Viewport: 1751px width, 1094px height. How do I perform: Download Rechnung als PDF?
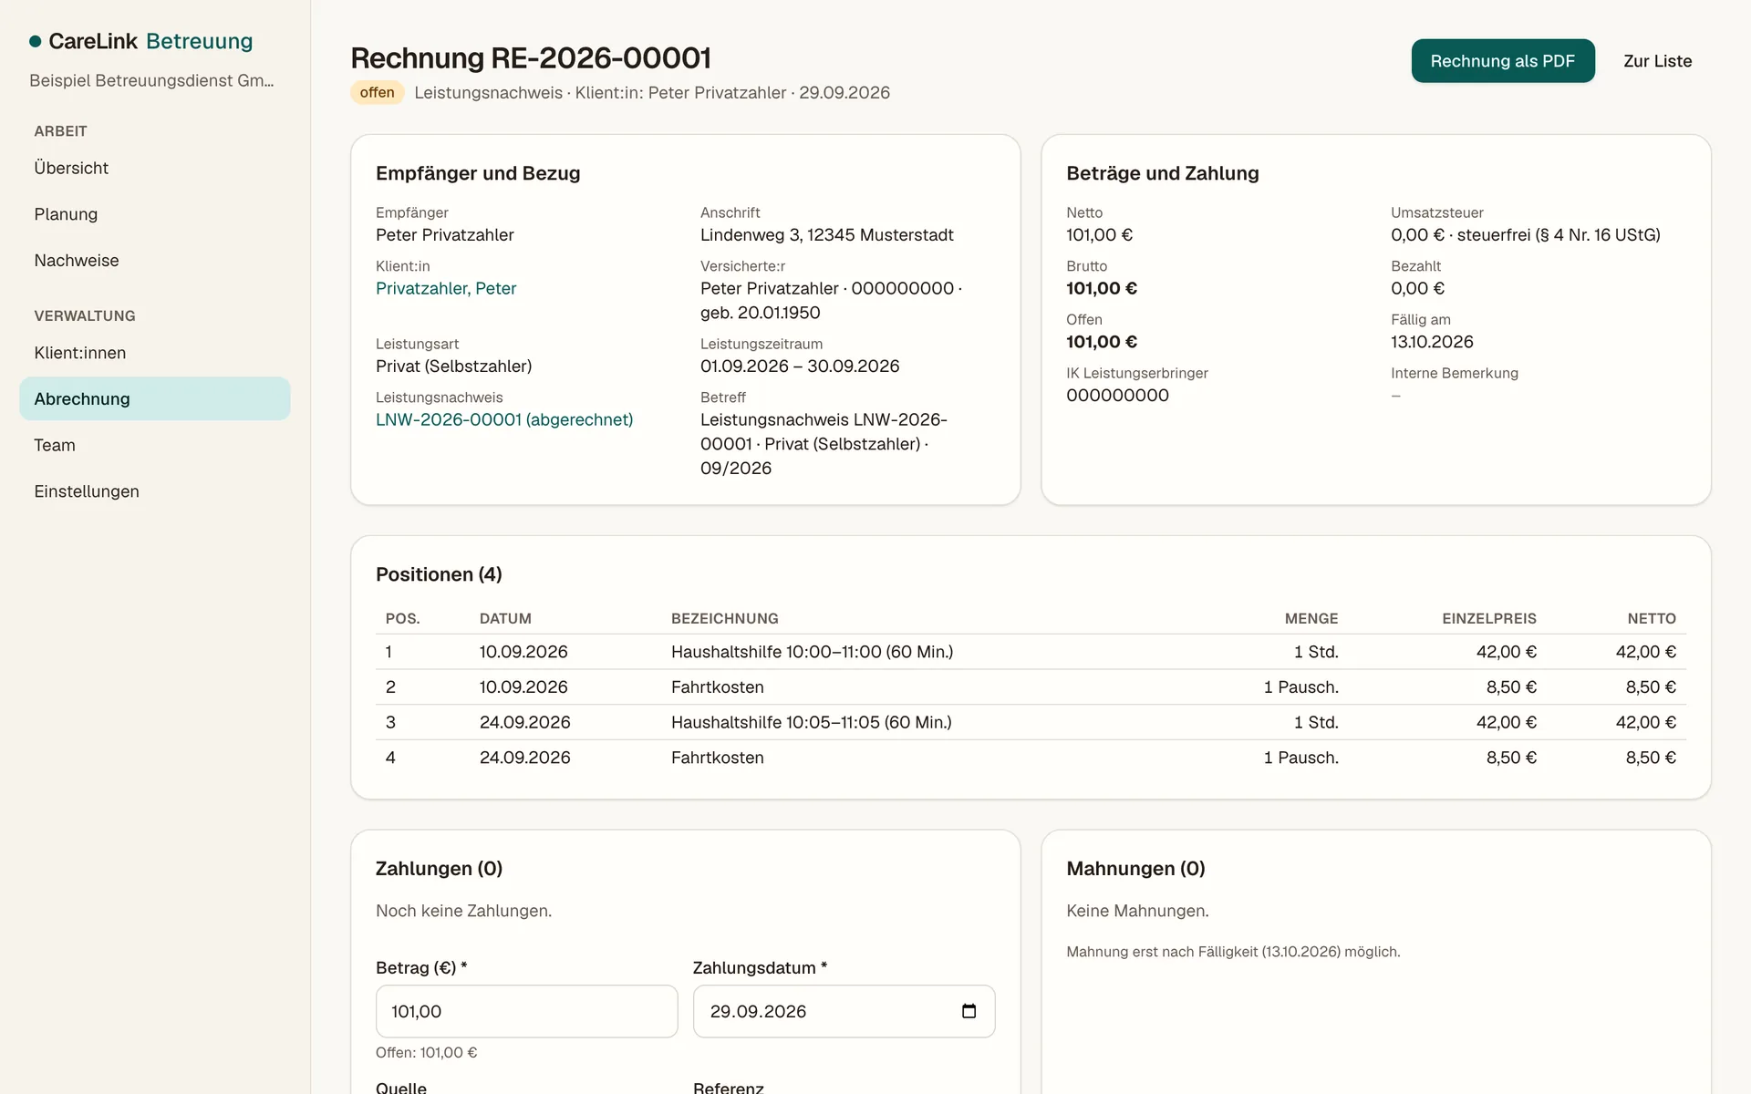[1503, 61]
